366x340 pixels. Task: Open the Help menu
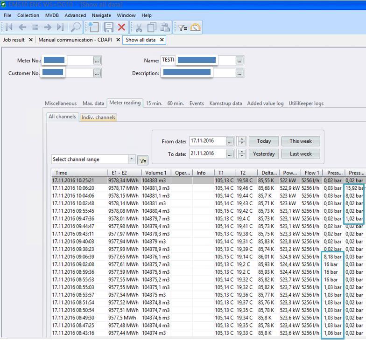click(147, 15)
